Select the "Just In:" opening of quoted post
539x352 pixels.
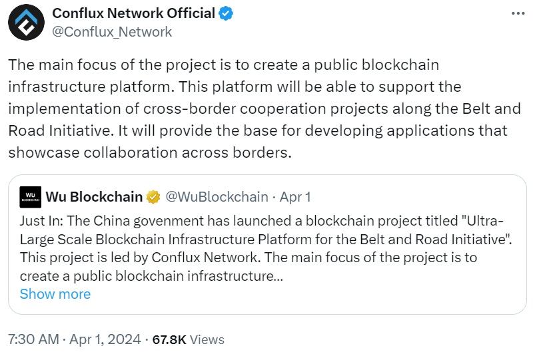tap(43, 222)
